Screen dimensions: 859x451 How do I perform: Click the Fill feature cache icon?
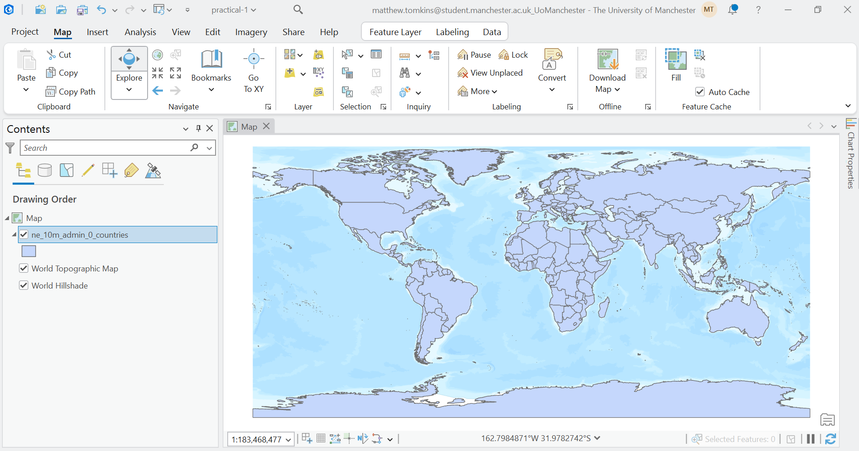click(x=676, y=65)
